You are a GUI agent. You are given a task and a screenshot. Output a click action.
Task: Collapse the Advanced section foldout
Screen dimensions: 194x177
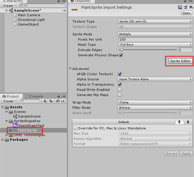point(70,69)
